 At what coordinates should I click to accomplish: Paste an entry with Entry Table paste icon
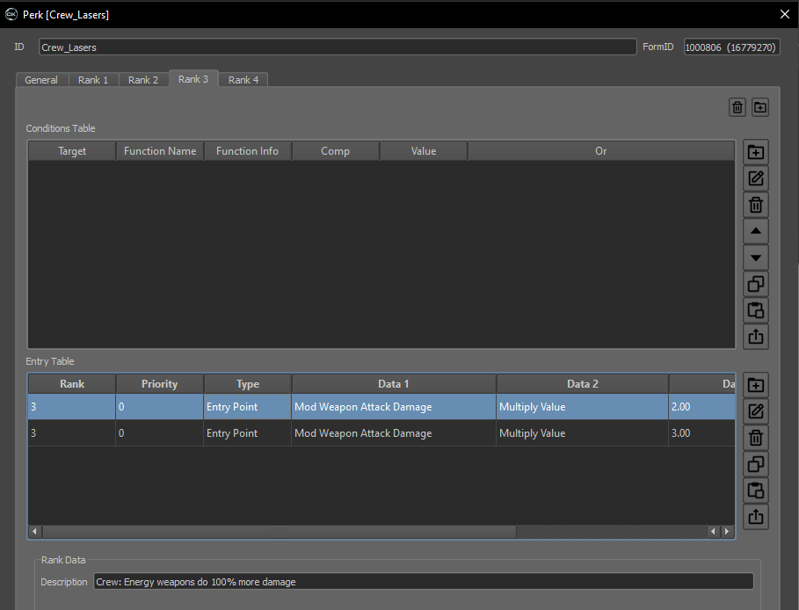(x=756, y=490)
